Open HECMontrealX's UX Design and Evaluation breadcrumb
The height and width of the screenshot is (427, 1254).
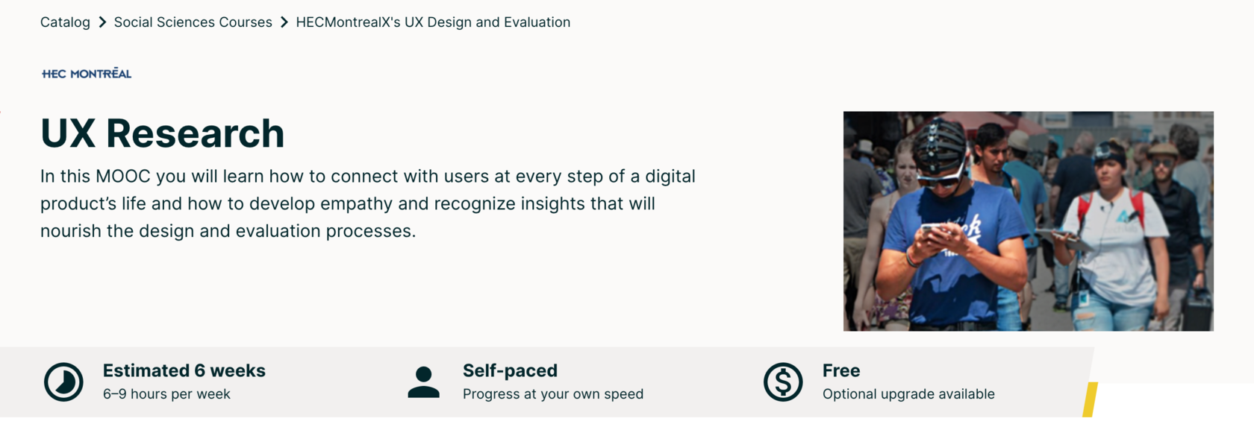point(433,22)
